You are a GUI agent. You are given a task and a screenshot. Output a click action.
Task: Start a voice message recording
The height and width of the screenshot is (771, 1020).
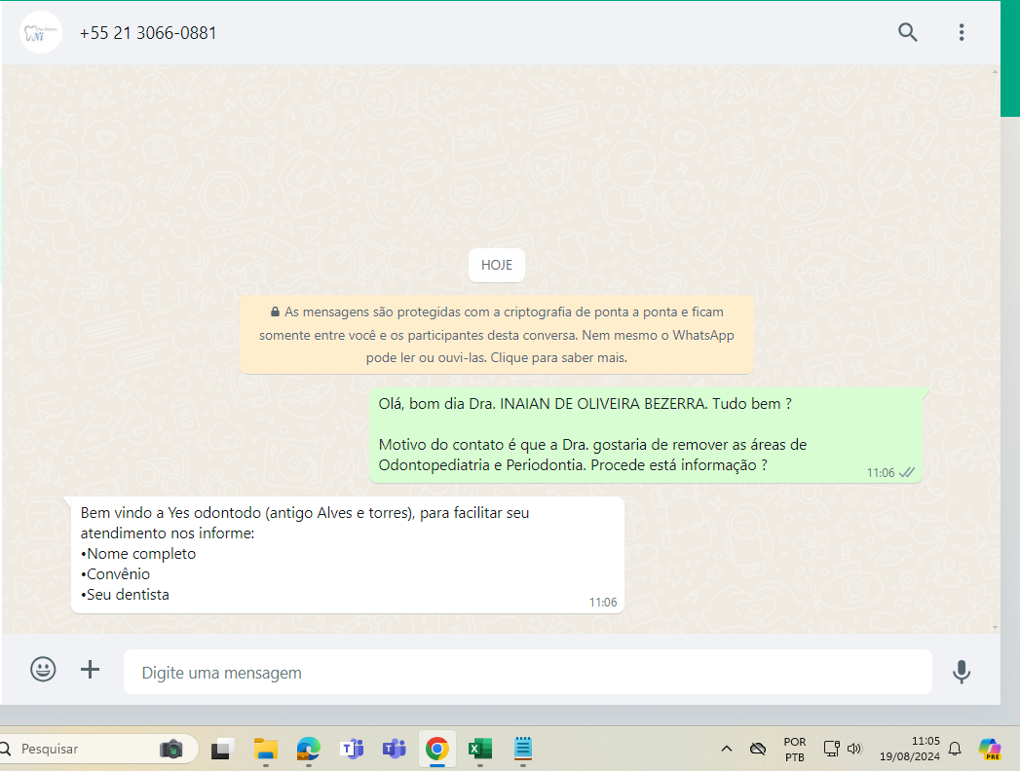[x=961, y=672]
